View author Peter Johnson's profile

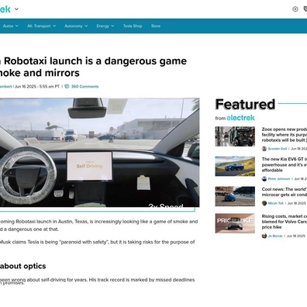pos(279,179)
